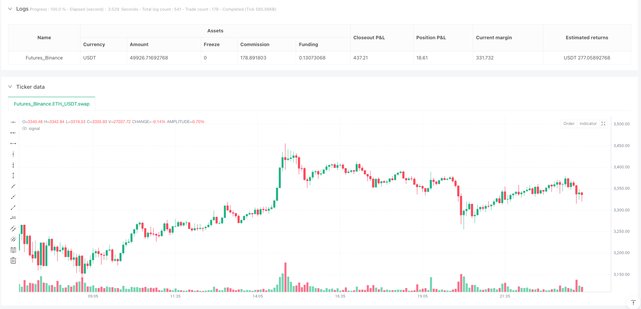Screen dimensions: 641x309
Task: Select the Closeout P&L value 437.21
Action: click(361, 58)
